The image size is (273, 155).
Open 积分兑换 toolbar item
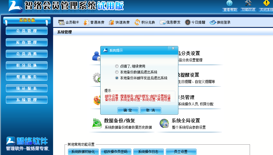[145, 22]
